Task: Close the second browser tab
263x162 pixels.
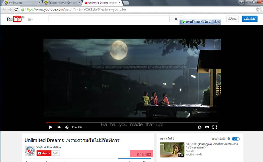Action: point(80,3)
